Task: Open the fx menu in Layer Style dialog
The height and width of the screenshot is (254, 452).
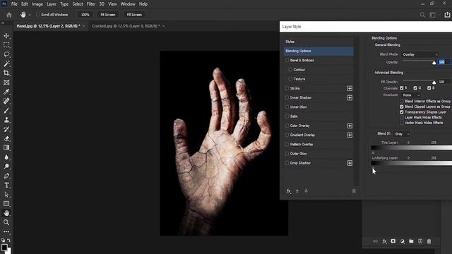Action: (289, 191)
